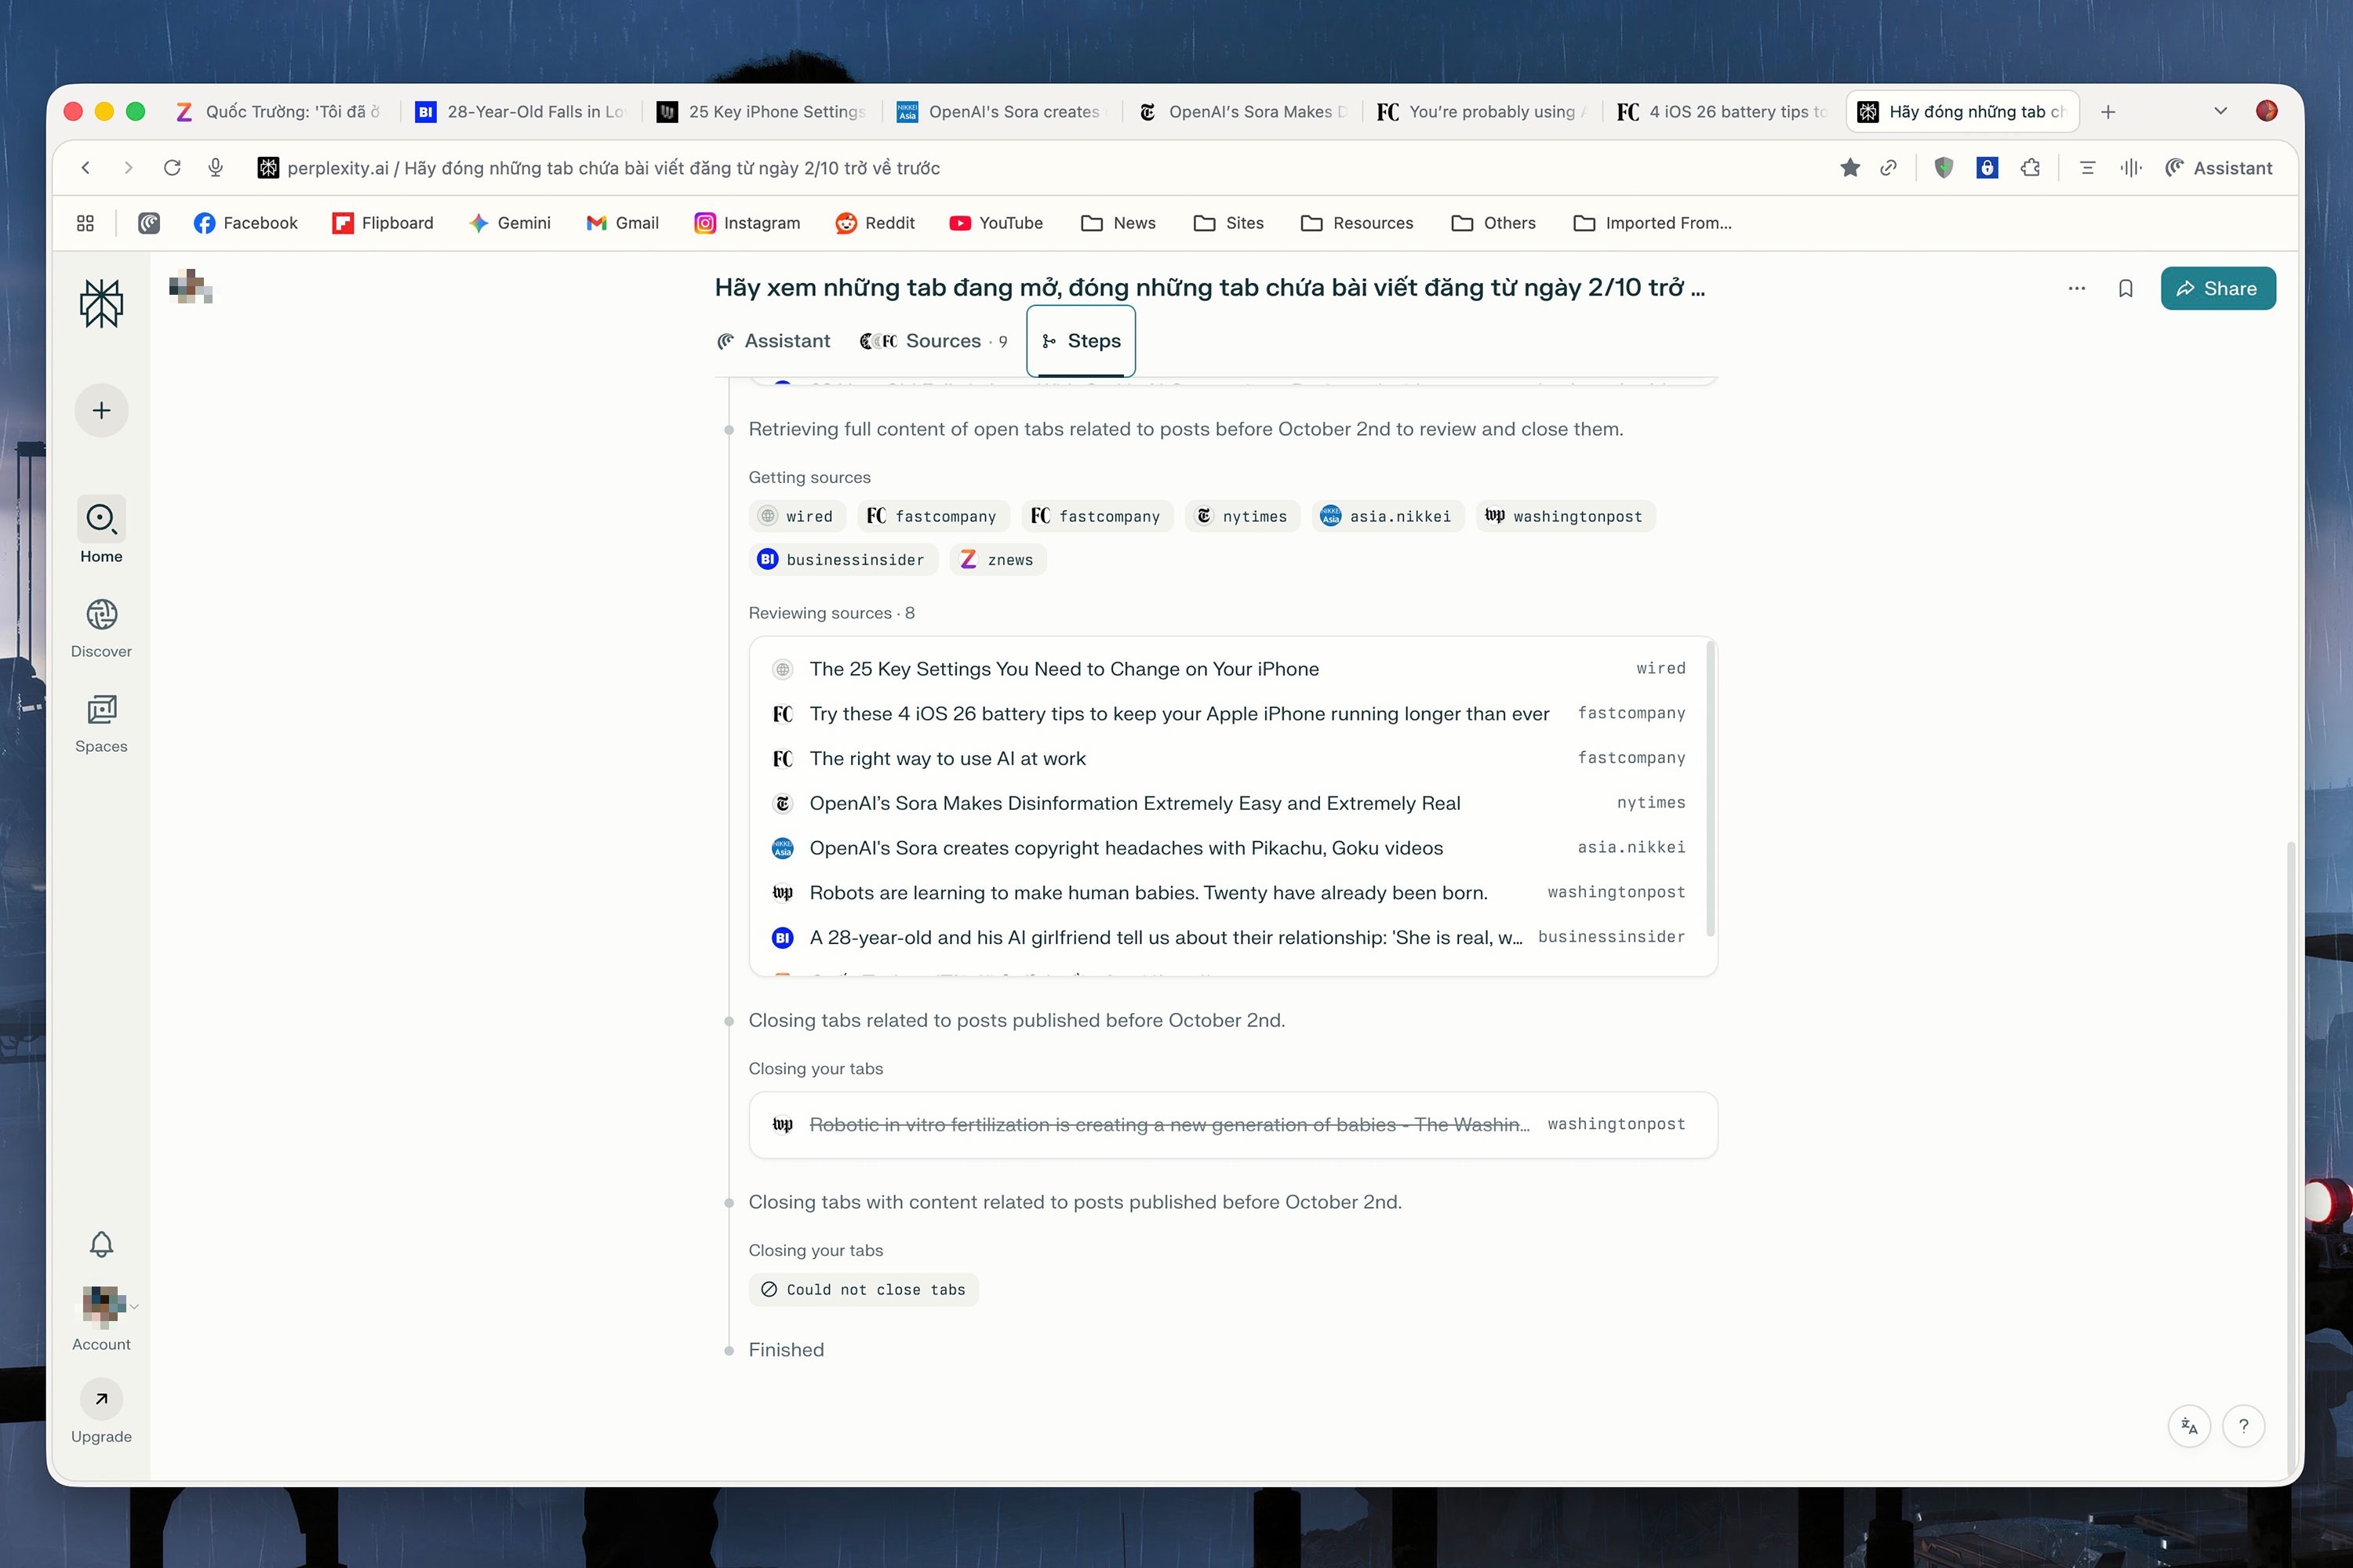Image resolution: width=2353 pixels, height=1568 pixels.
Task: Save thread with bookmark icon near Share
Action: tap(2125, 289)
